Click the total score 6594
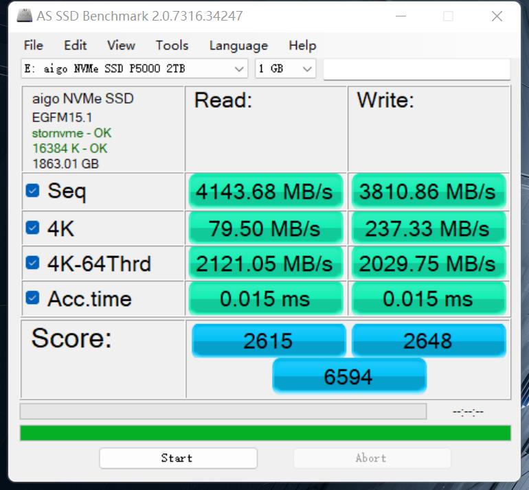This screenshot has height=490, width=529. click(349, 376)
